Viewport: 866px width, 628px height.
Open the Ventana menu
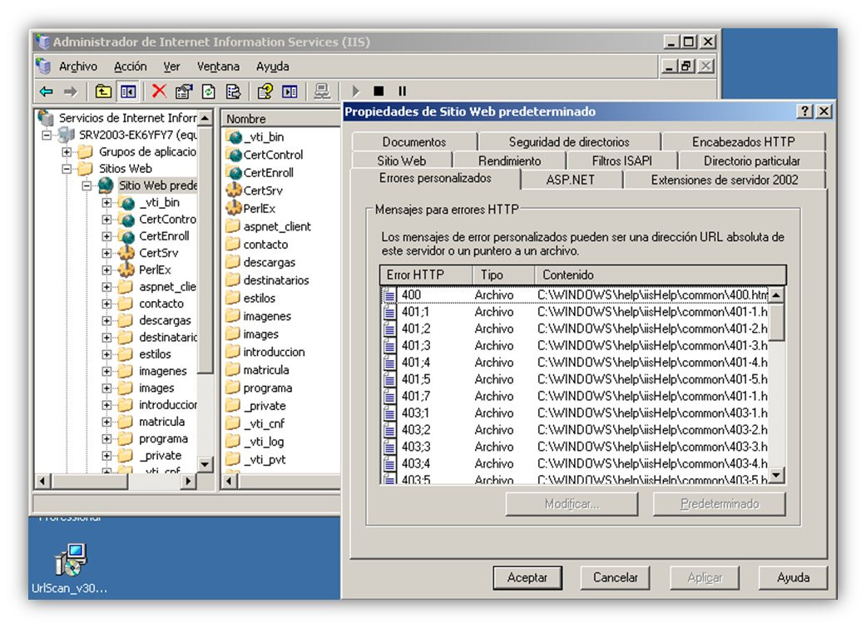point(218,67)
